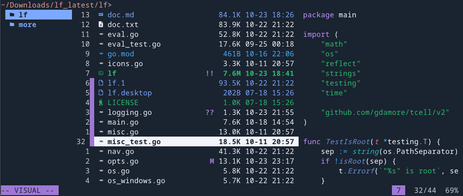Click the markdown icon next to doc.md
The image size is (463, 196).
coord(101,15)
